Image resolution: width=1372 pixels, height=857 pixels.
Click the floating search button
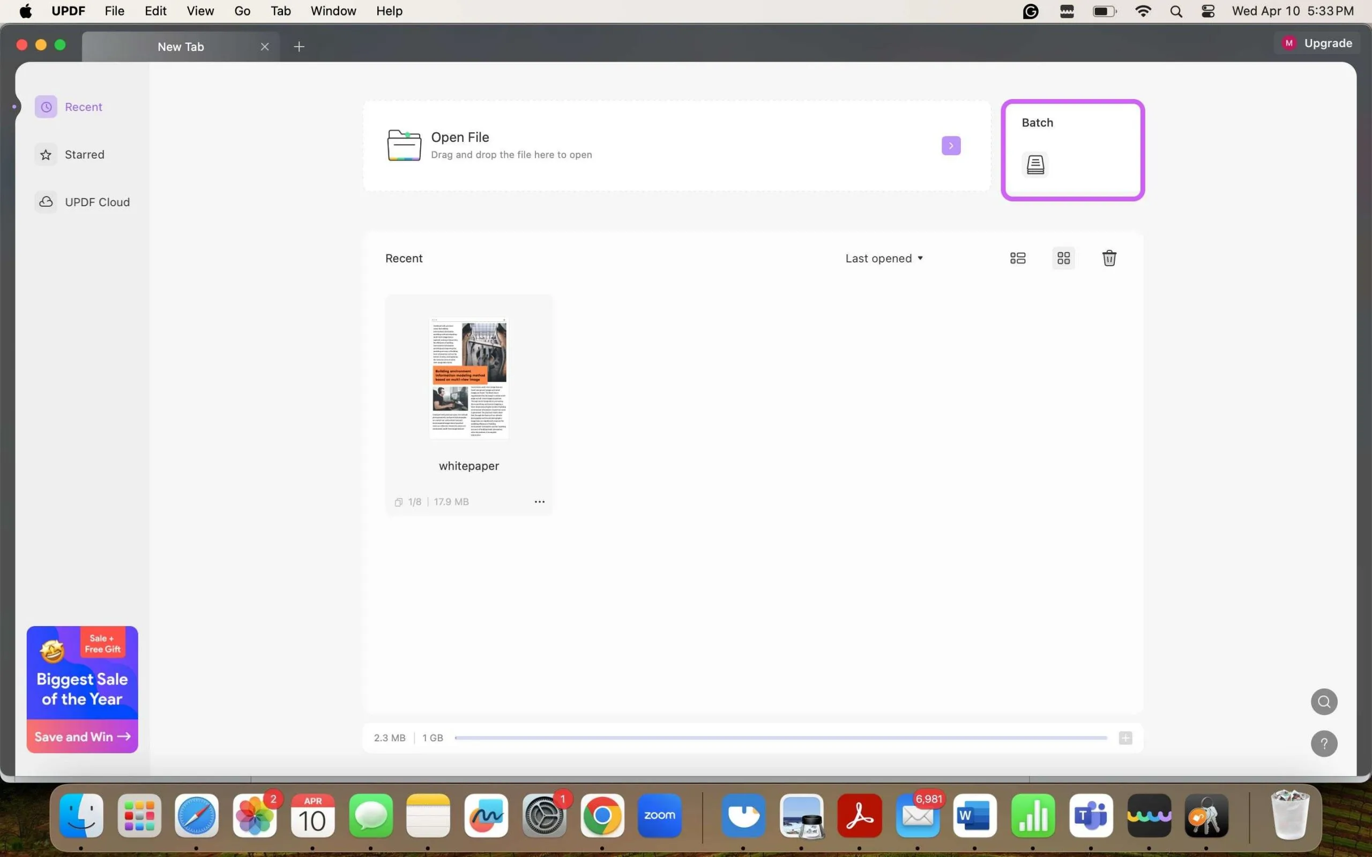(1324, 702)
